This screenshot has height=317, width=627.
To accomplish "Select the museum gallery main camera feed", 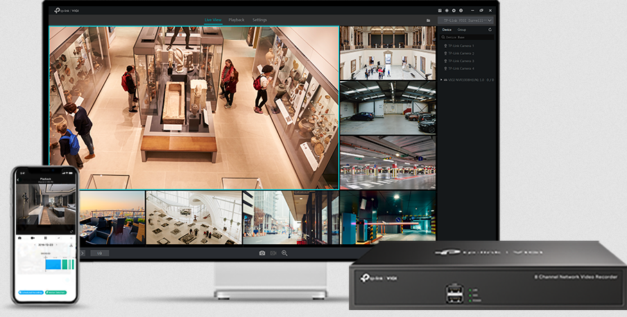I will click(x=194, y=108).
